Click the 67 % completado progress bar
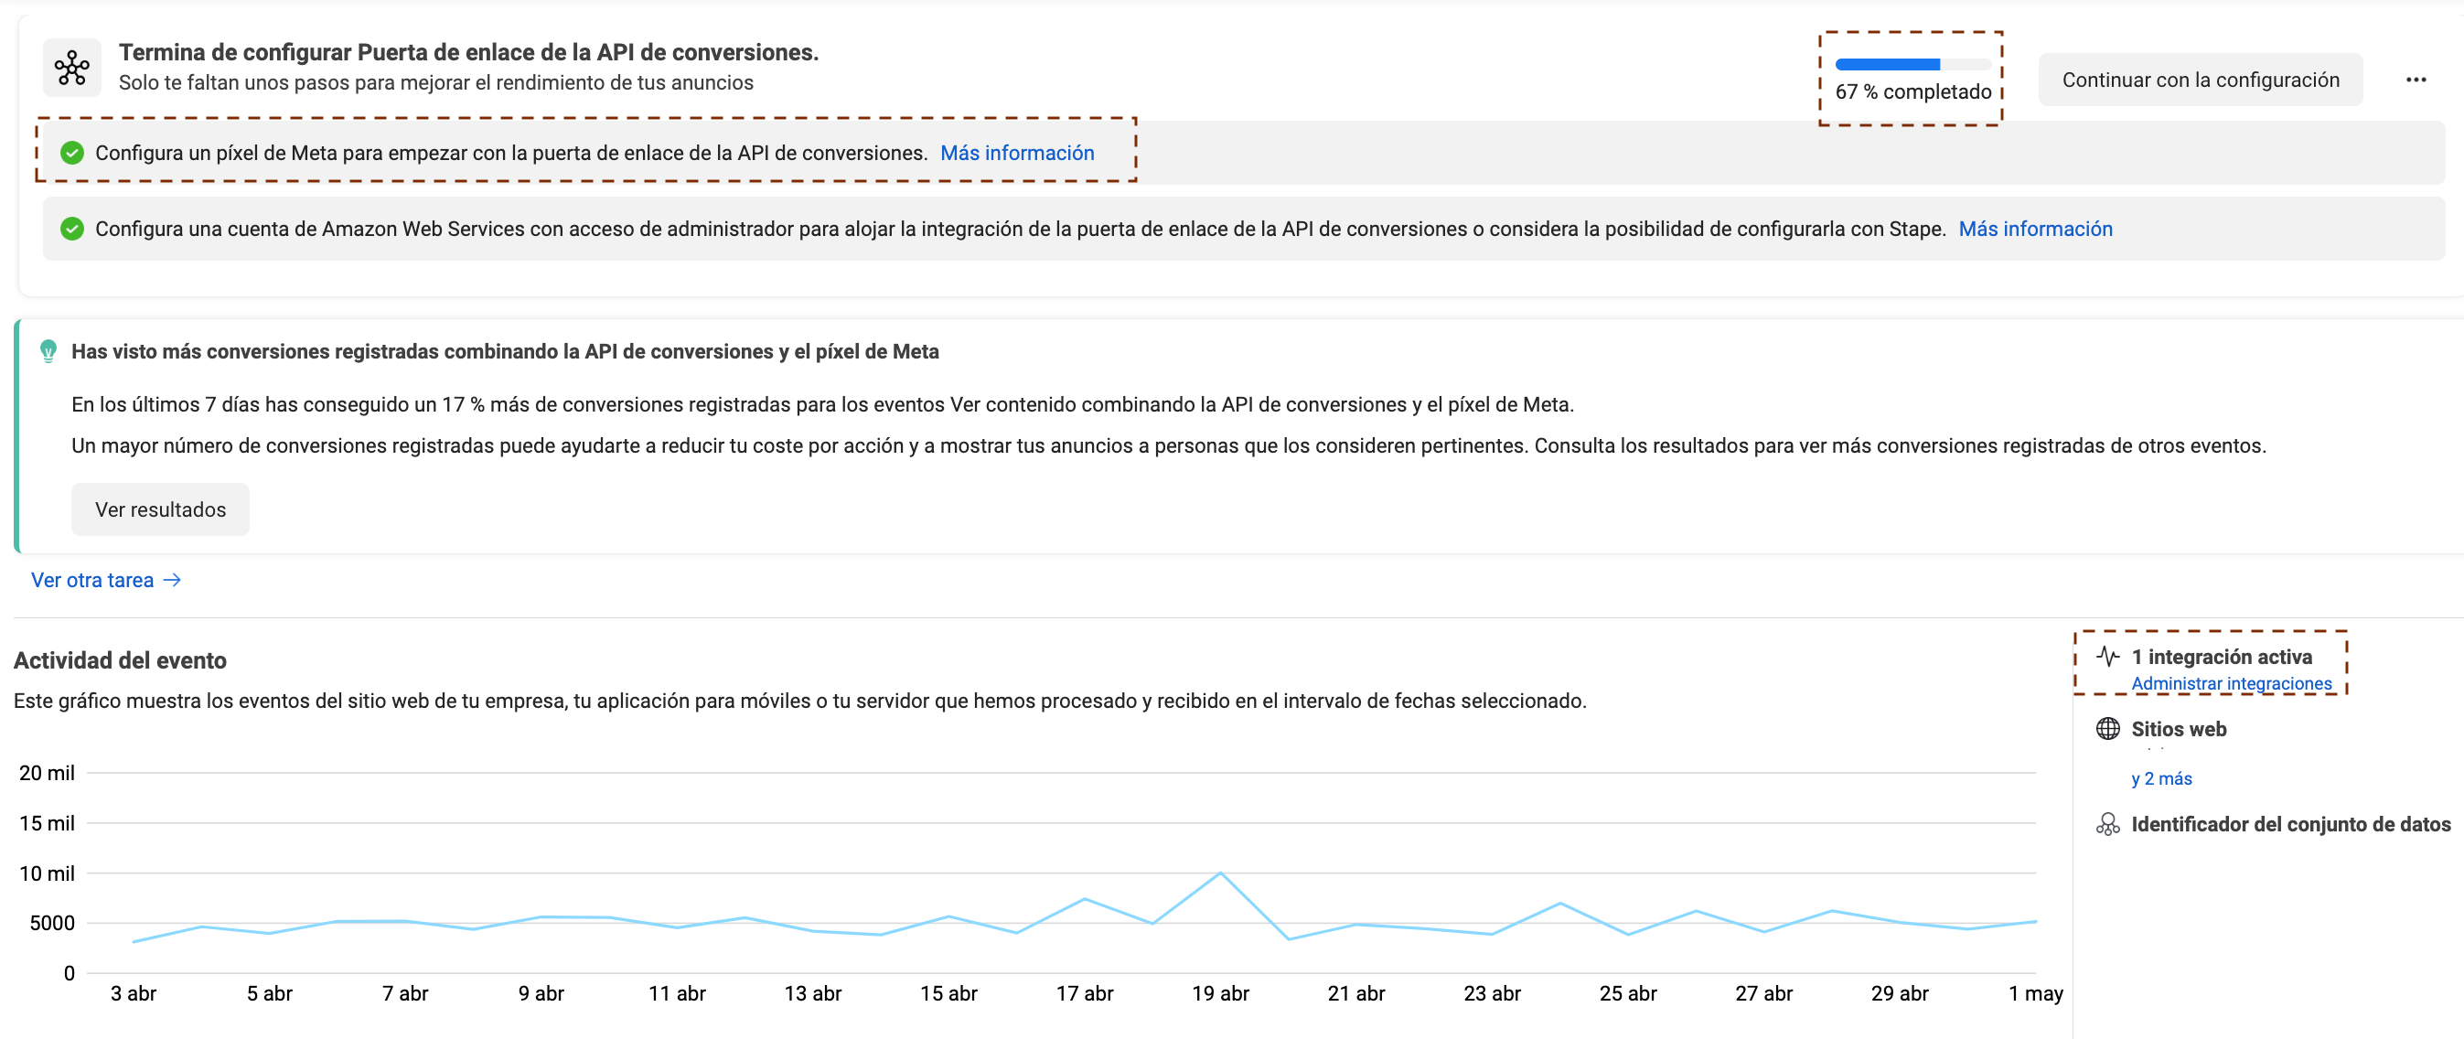This screenshot has width=2464, height=1039. coord(1912,65)
